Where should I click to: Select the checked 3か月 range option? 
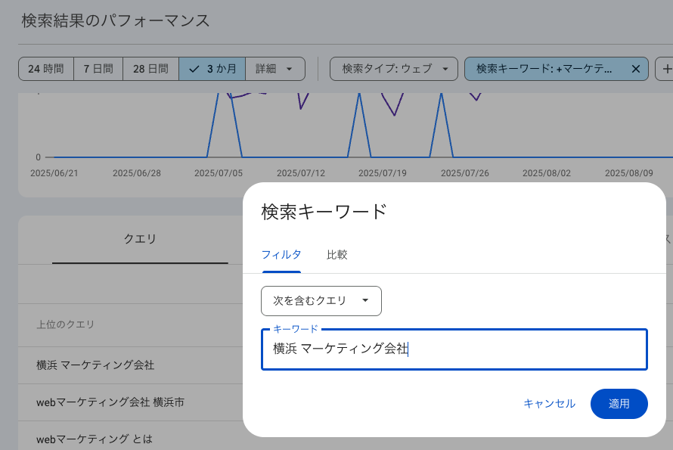coord(212,69)
